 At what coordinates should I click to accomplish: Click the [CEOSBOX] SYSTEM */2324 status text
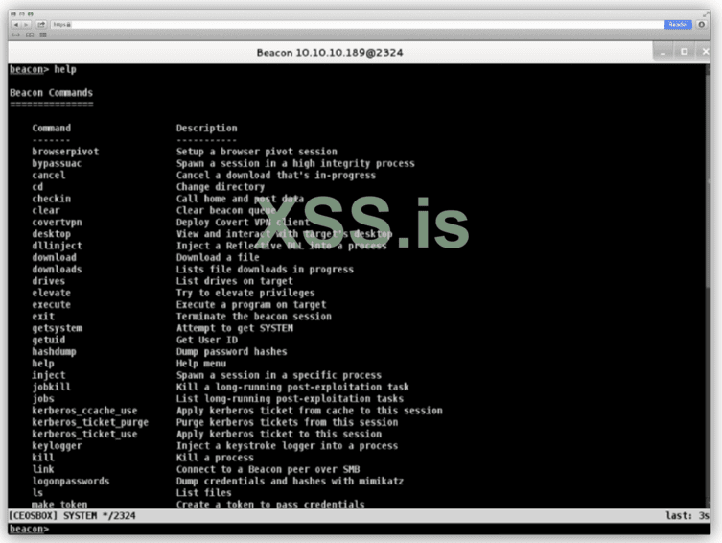point(72,516)
